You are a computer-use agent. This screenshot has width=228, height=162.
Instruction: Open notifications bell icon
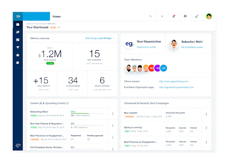click(x=174, y=16)
